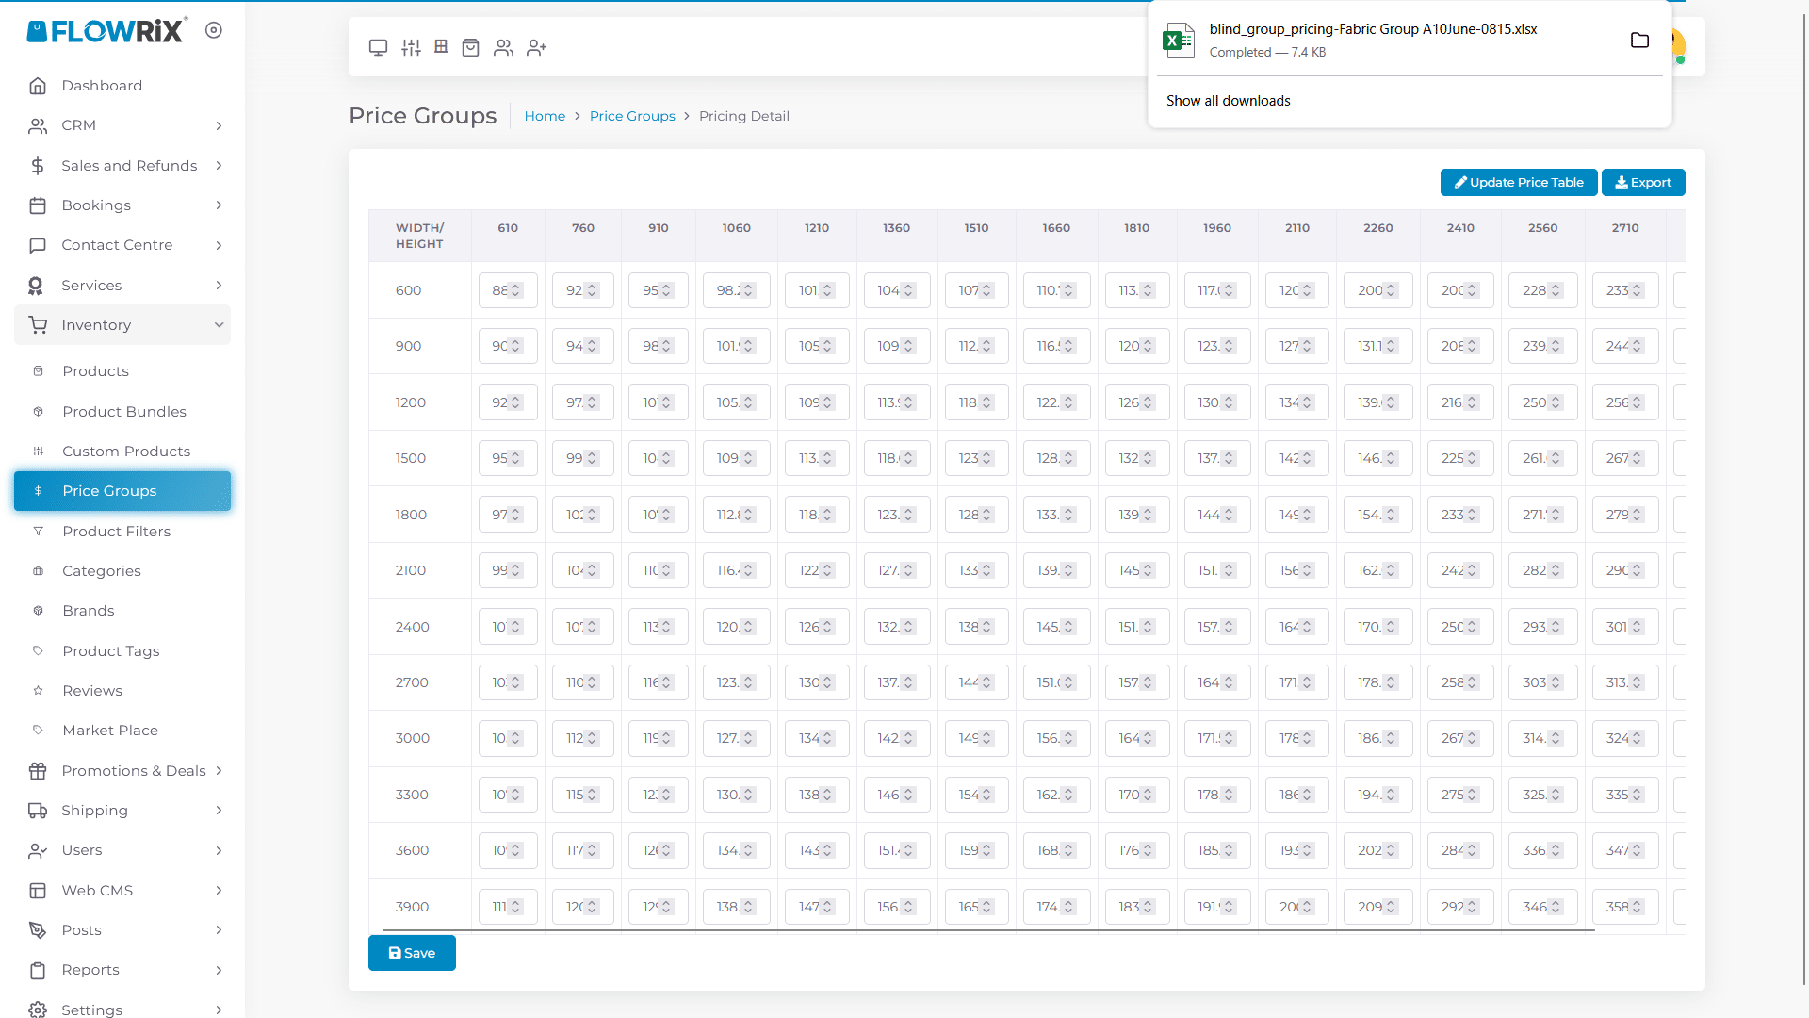Select the add-user icon in the toolbar
The width and height of the screenshot is (1809, 1018).
(536, 47)
